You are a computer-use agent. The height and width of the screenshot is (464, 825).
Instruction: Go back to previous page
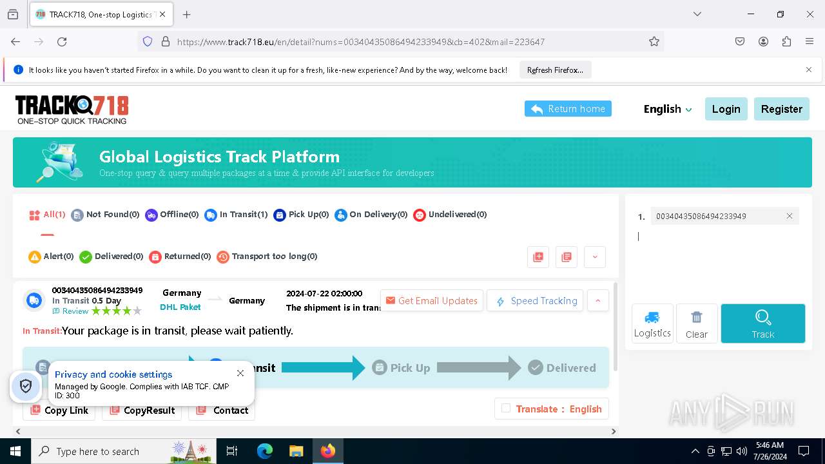pos(15,41)
